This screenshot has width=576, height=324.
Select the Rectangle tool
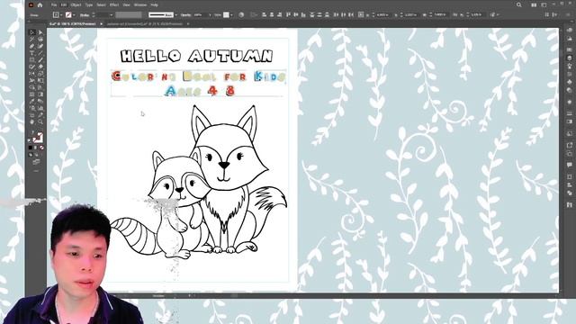click(32, 60)
